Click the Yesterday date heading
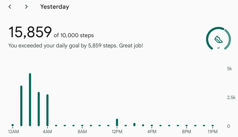Viewport: 238px width, 137px height. point(55,7)
